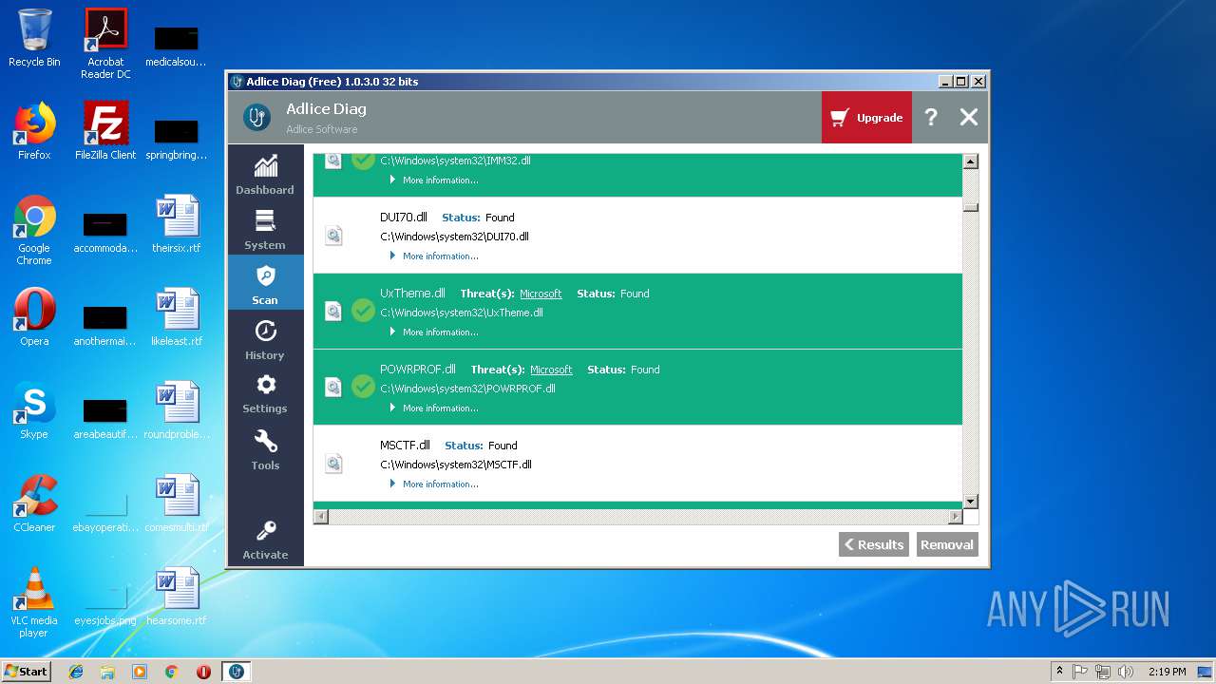
Task: Click the taskbar clock showing 2:19 PM
Action: click(1168, 672)
